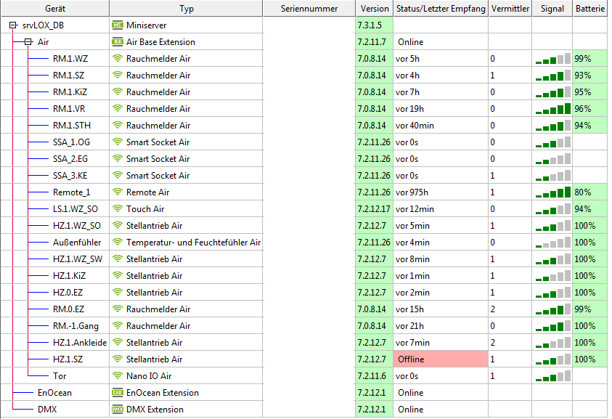Click wifi icon in SSA_1.OG row
Screen dimensions: 612x419
[x=118, y=142]
